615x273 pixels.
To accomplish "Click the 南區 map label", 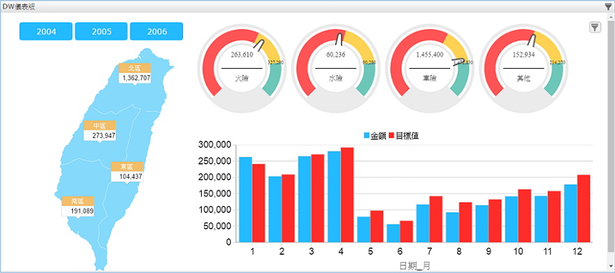I will [x=78, y=201].
